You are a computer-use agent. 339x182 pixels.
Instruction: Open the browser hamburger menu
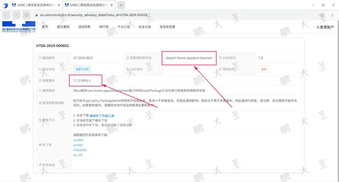coord(333,15)
